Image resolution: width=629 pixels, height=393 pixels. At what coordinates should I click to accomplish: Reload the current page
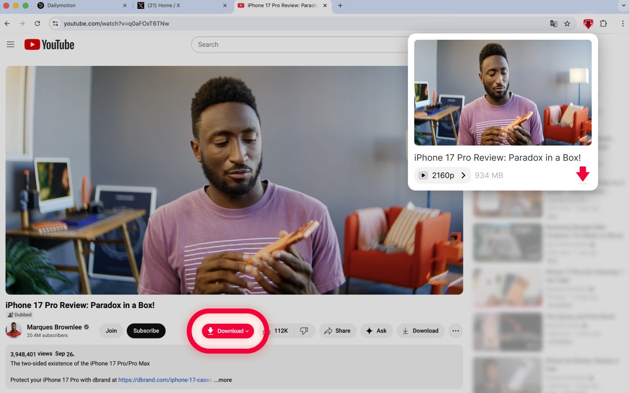37,24
